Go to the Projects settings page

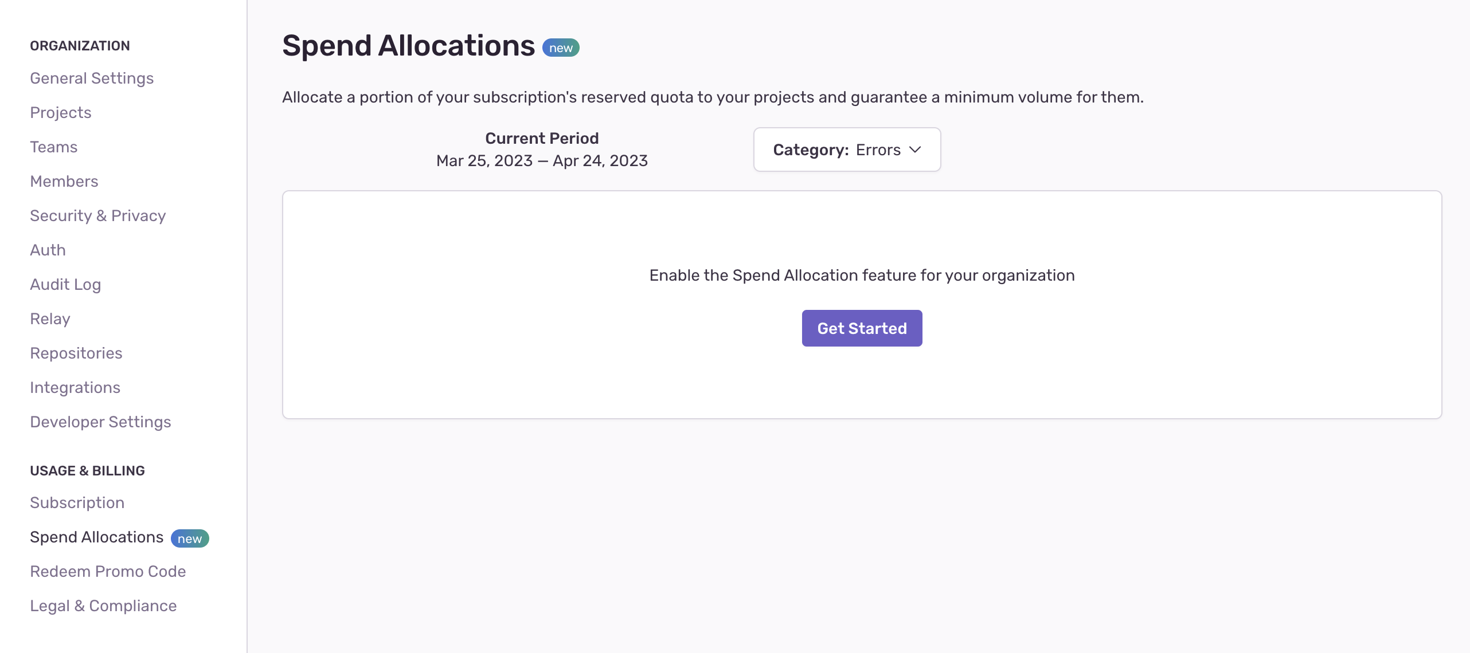(x=61, y=112)
